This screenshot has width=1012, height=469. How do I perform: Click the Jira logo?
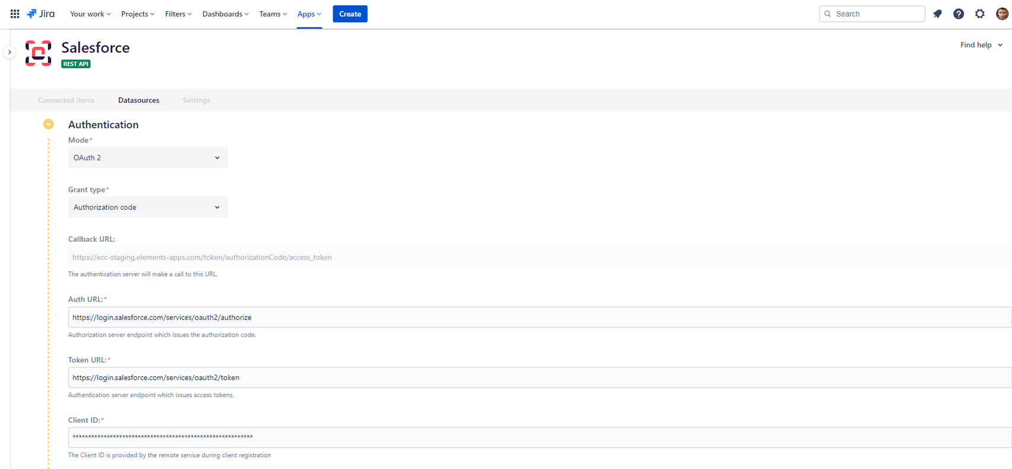[x=41, y=14]
